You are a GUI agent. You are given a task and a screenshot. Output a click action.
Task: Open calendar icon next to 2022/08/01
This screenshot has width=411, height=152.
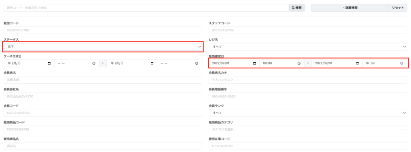[254, 63]
